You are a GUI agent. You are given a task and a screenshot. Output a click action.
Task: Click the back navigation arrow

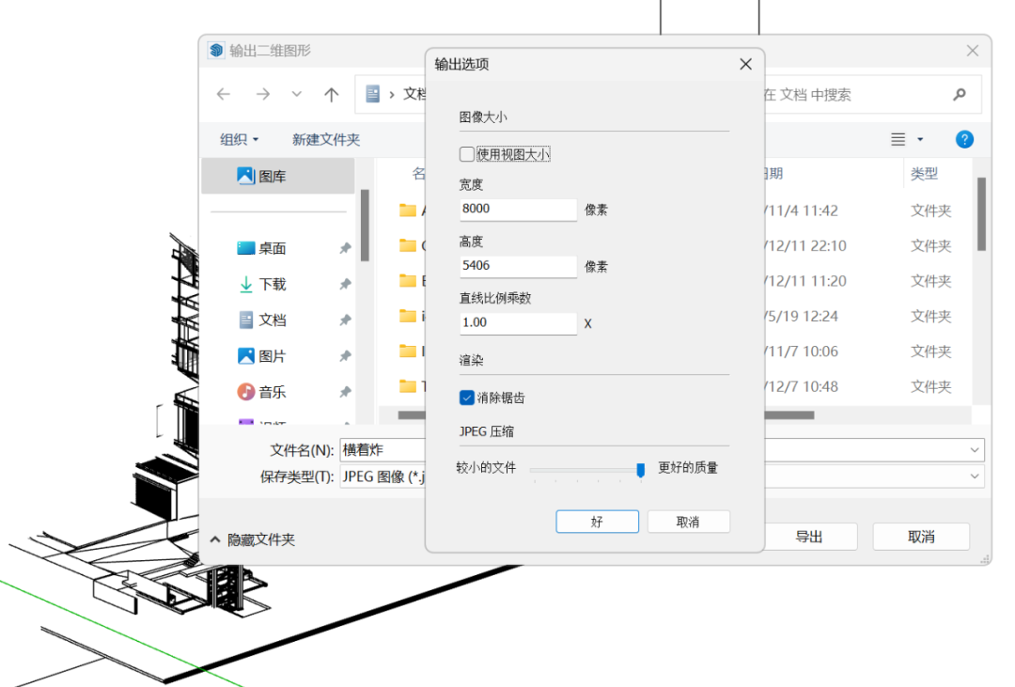[223, 94]
